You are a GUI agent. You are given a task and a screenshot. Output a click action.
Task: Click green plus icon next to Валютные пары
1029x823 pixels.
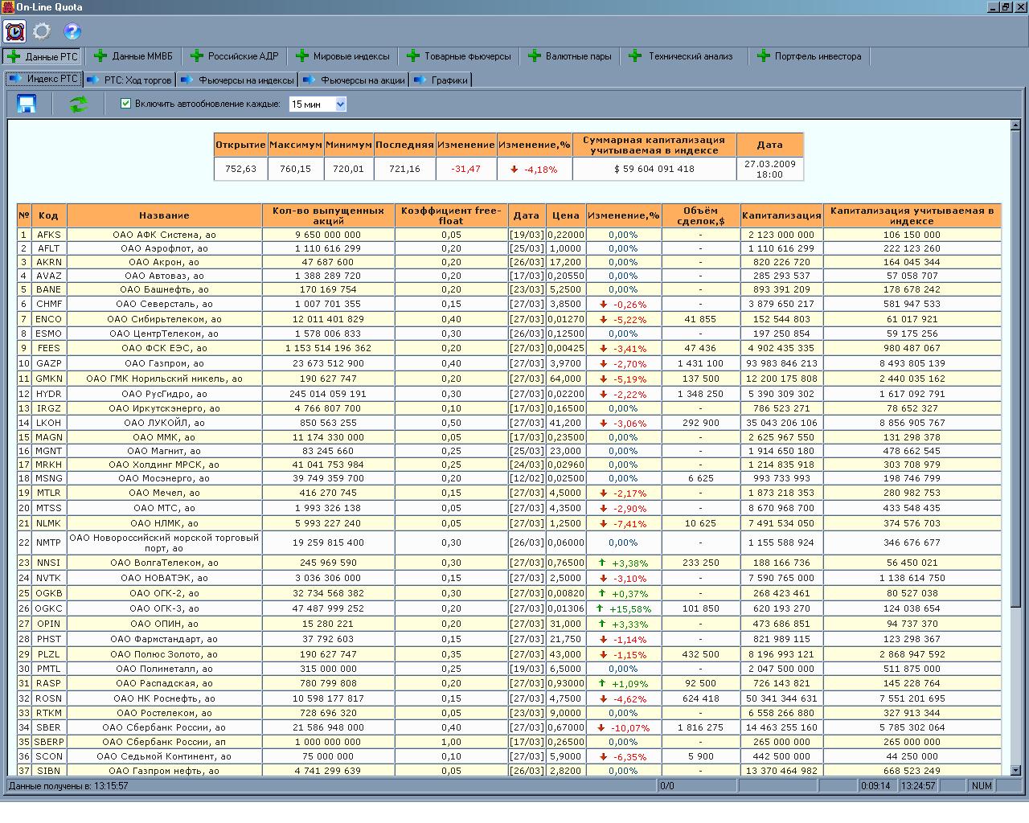click(x=535, y=56)
